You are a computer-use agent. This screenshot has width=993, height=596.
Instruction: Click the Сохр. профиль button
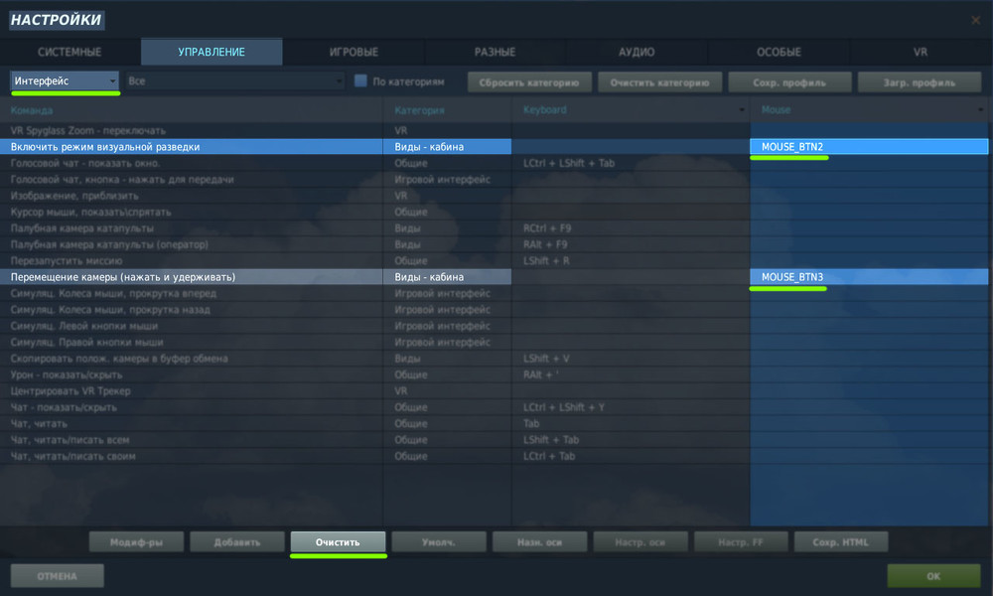tap(789, 80)
